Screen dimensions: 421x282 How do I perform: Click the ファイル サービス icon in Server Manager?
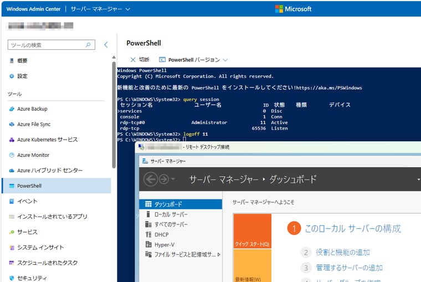148,254
